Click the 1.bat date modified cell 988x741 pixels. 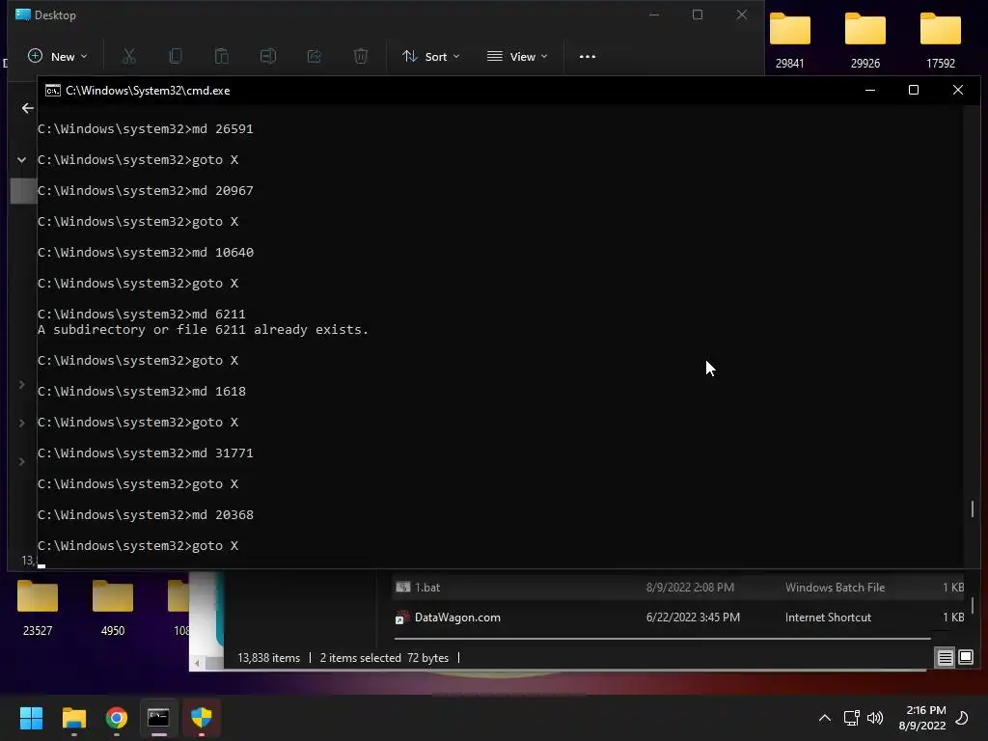[x=690, y=588]
